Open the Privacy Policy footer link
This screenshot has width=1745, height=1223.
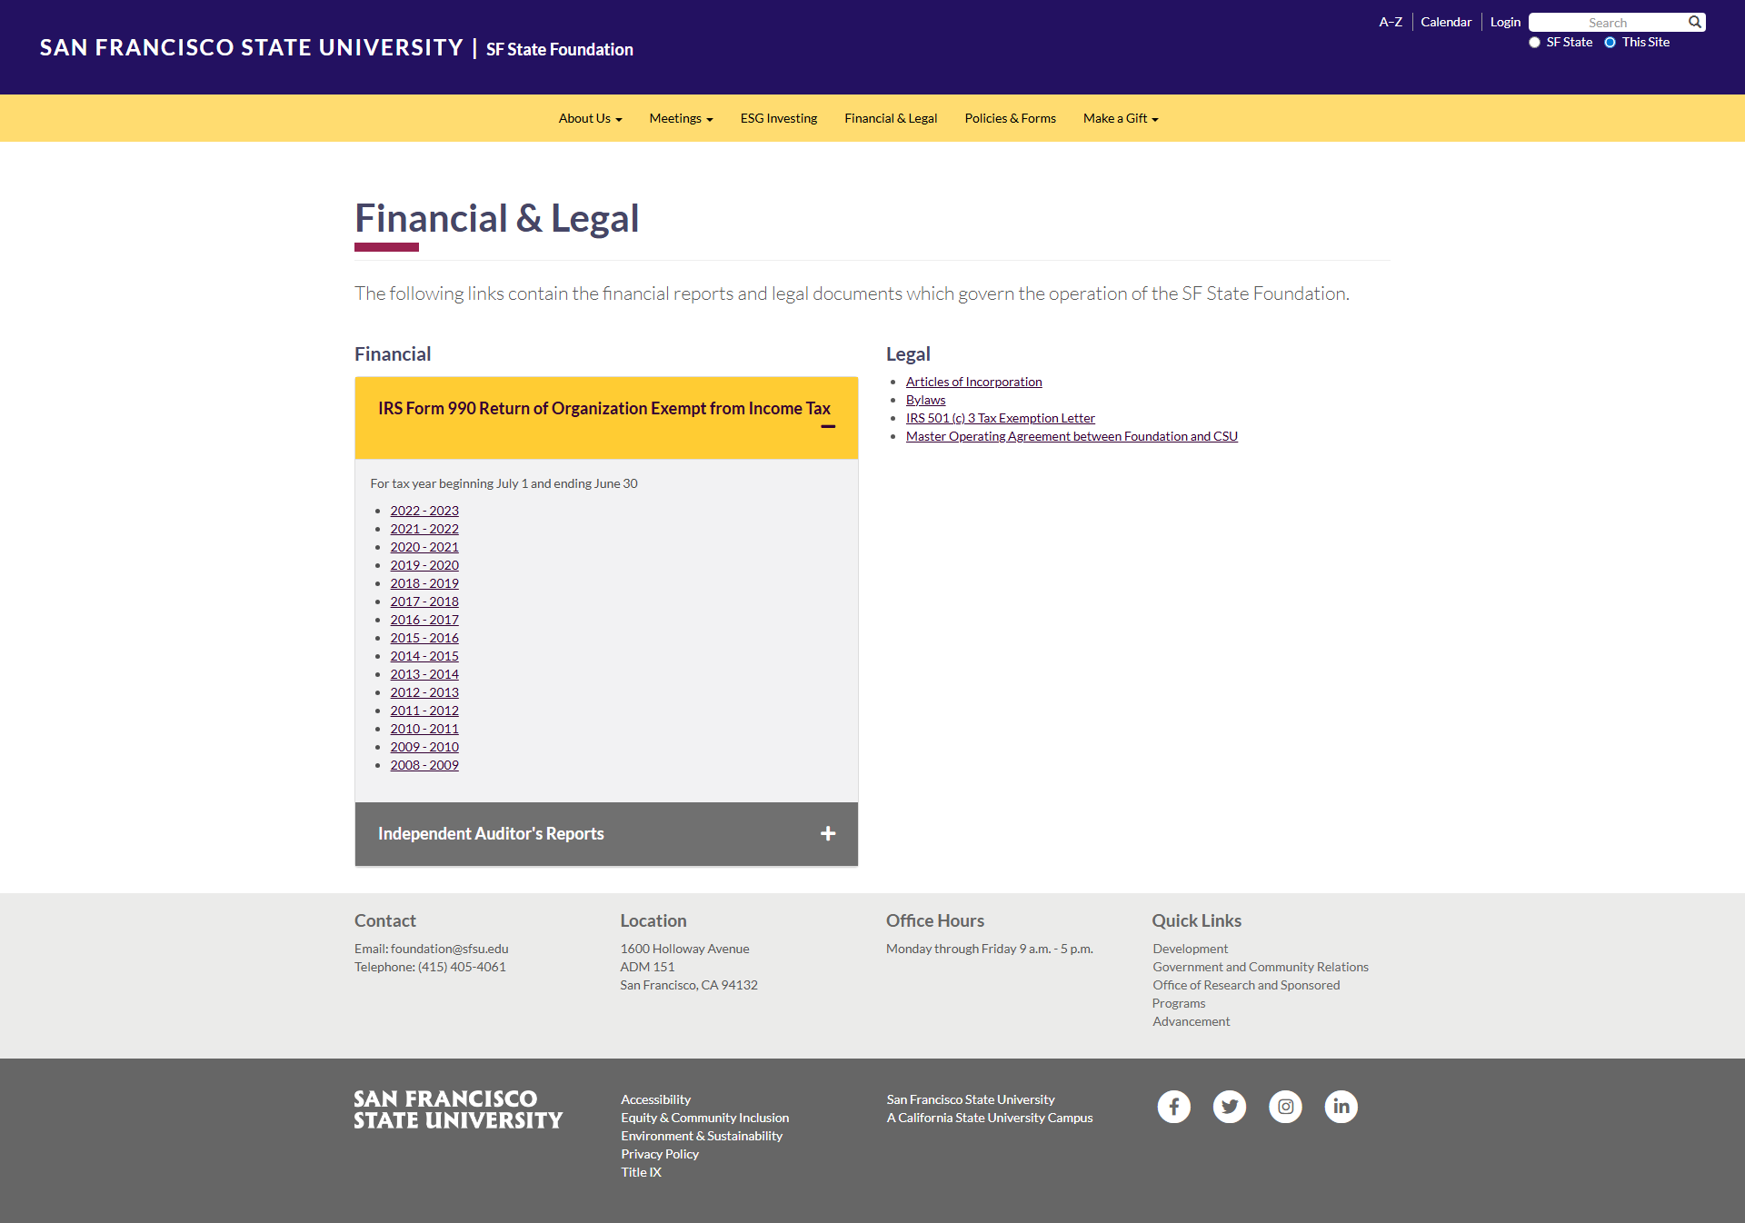(660, 1154)
